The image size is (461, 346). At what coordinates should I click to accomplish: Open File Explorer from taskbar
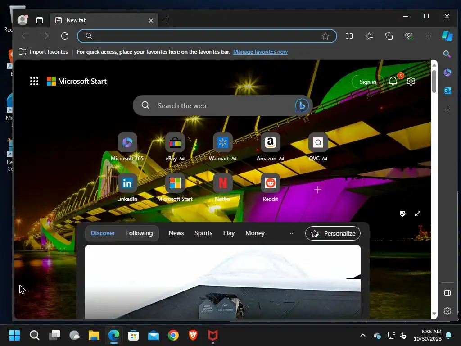click(x=94, y=335)
